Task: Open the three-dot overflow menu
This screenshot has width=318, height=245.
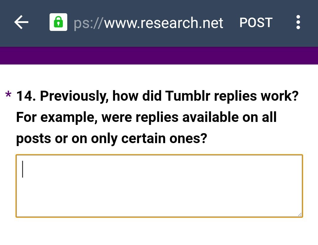Action: coord(298,22)
